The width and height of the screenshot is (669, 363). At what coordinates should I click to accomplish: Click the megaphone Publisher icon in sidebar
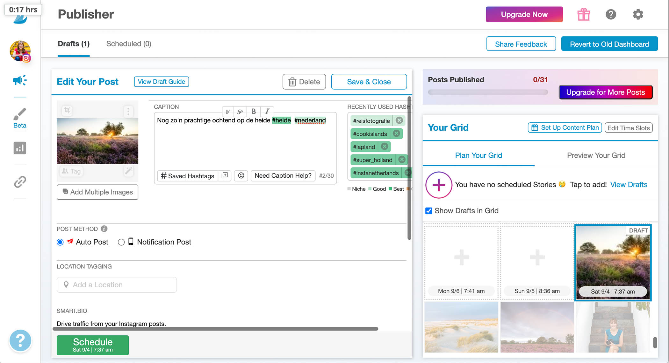tap(20, 80)
